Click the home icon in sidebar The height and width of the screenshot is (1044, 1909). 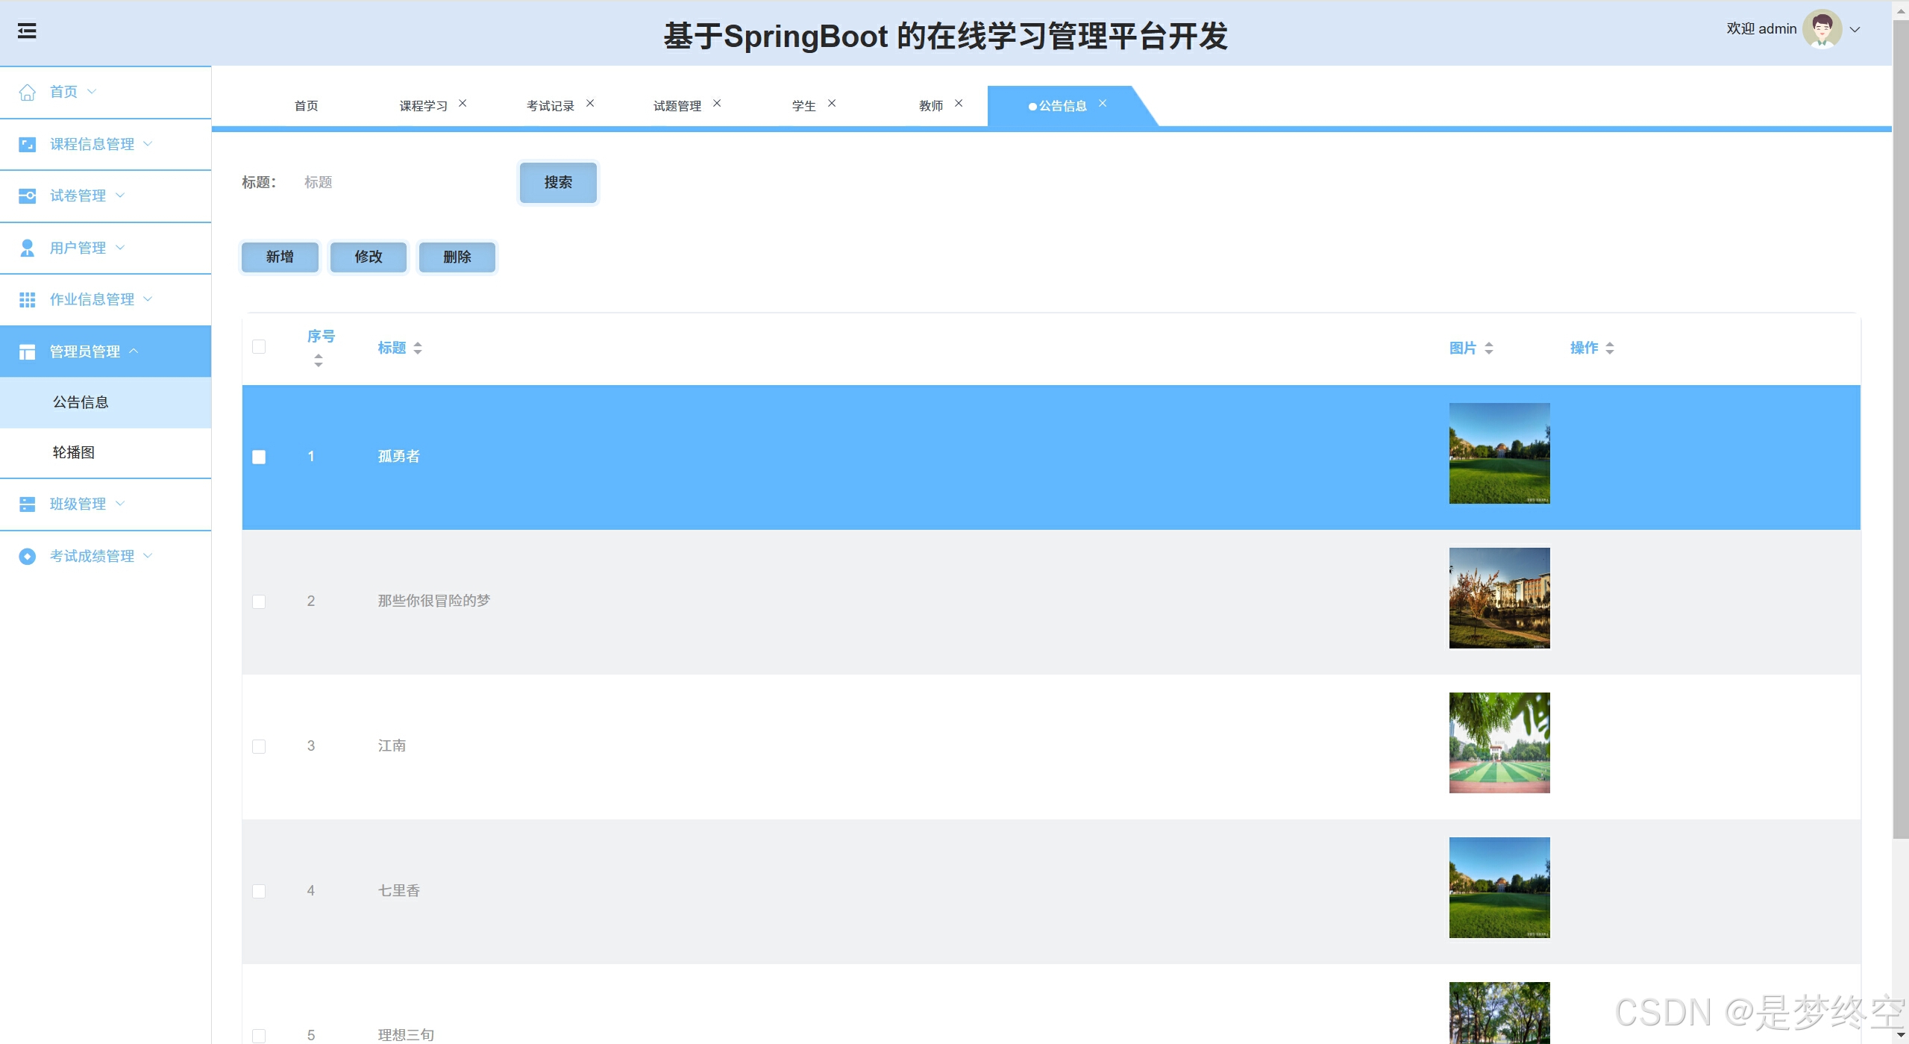(x=28, y=92)
